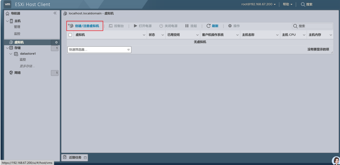Open the Host Memory column dropdown arrow

tap(331, 35)
